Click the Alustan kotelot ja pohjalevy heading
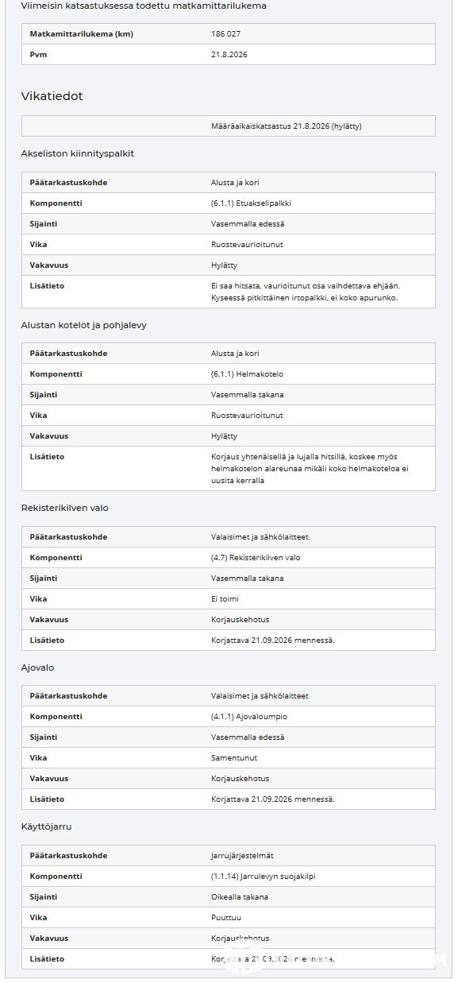This screenshot has width=458, height=983. 84,325
